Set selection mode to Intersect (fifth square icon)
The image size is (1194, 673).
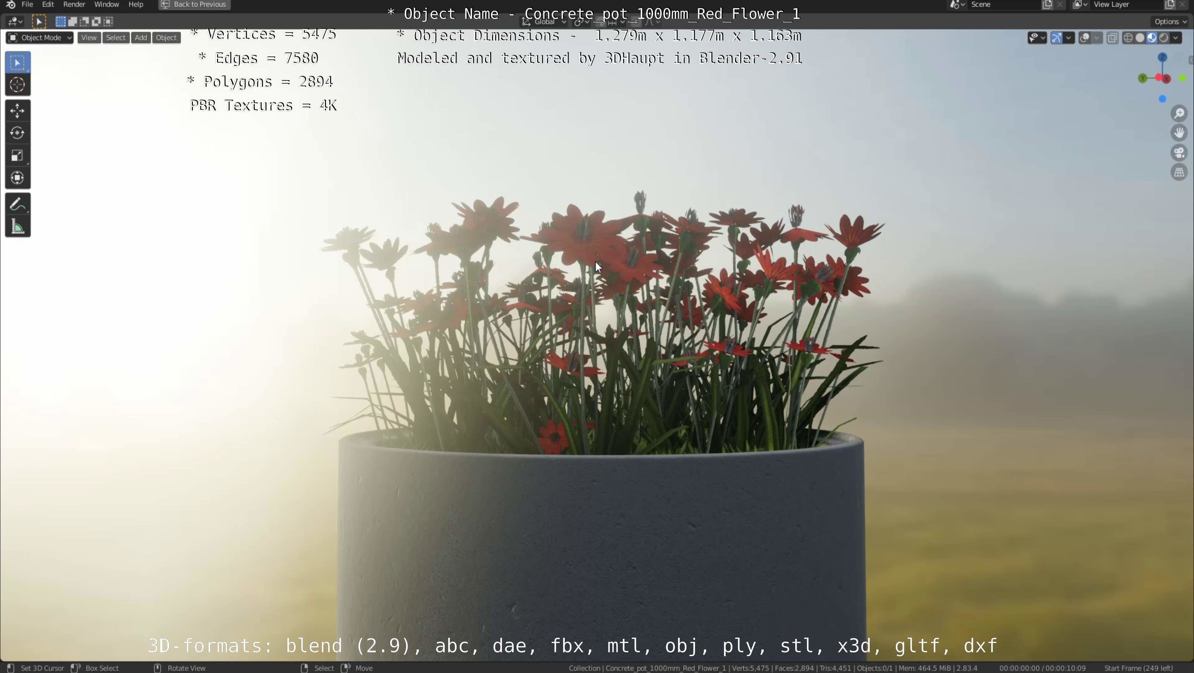(x=109, y=21)
